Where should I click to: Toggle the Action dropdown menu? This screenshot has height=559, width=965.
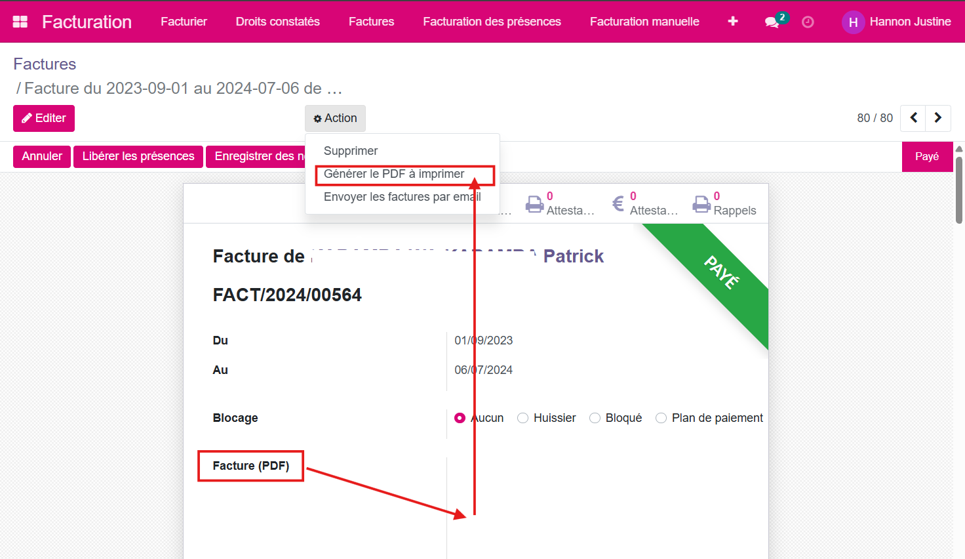pyautogui.click(x=335, y=118)
